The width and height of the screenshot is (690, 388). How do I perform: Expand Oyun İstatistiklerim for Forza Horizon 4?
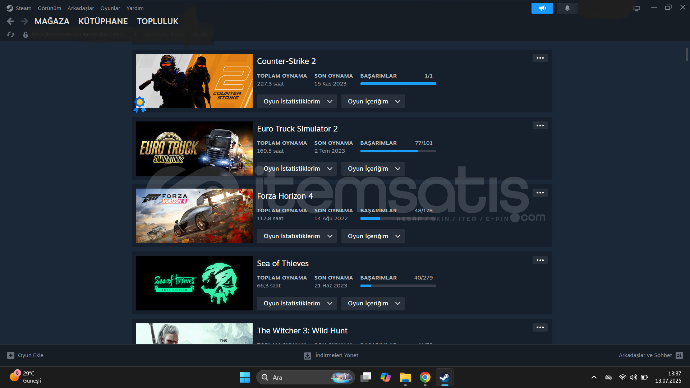point(297,236)
